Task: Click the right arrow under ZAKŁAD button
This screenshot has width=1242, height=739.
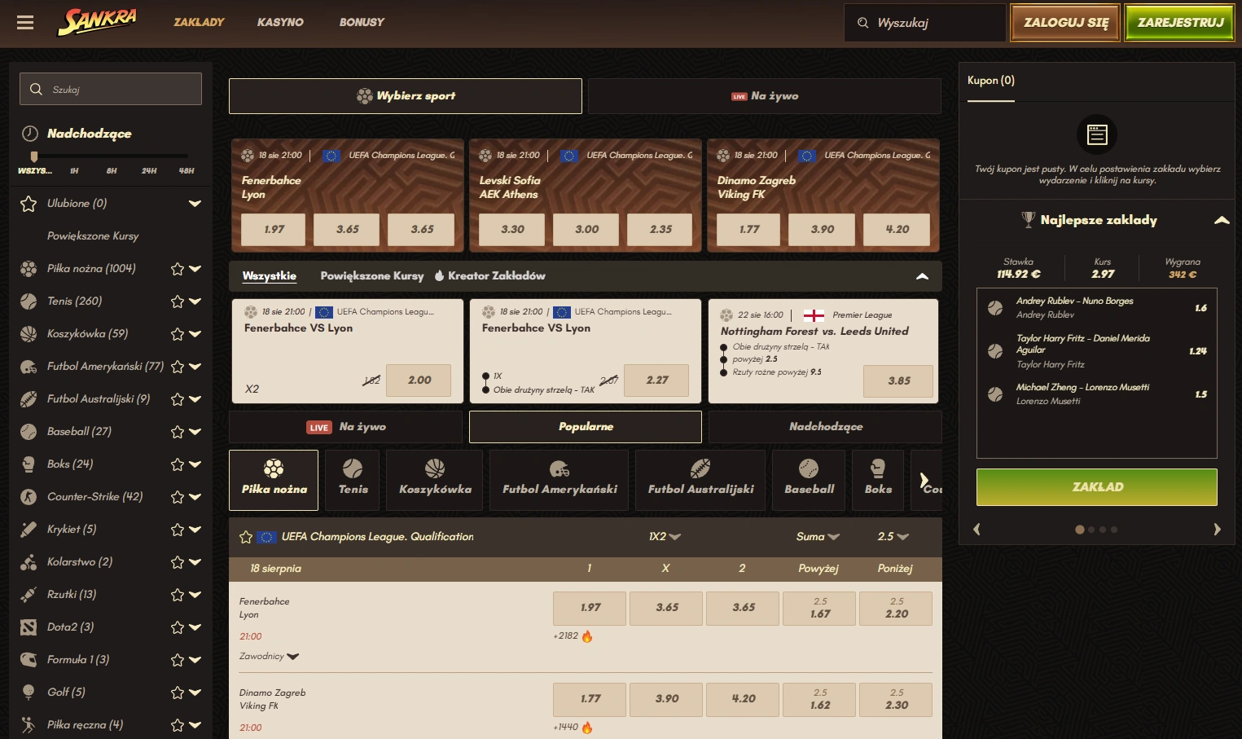Action: tap(1217, 530)
